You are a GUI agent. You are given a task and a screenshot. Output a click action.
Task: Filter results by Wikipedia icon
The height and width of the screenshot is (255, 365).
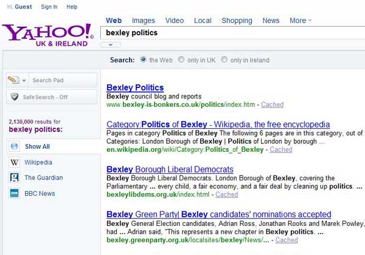[x=14, y=162]
